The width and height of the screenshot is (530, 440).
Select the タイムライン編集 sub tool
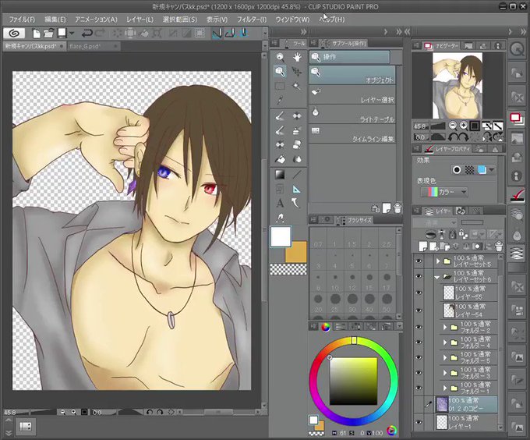point(352,134)
